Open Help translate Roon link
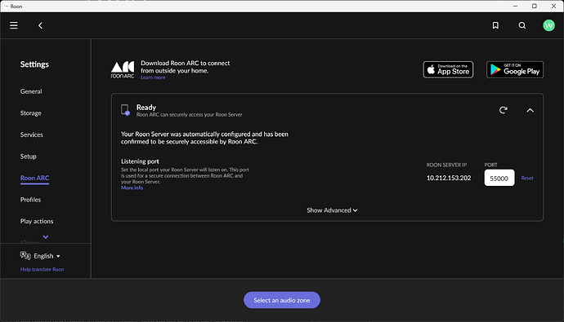The width and height of the screenshot is (564, 322). [42, 269]
